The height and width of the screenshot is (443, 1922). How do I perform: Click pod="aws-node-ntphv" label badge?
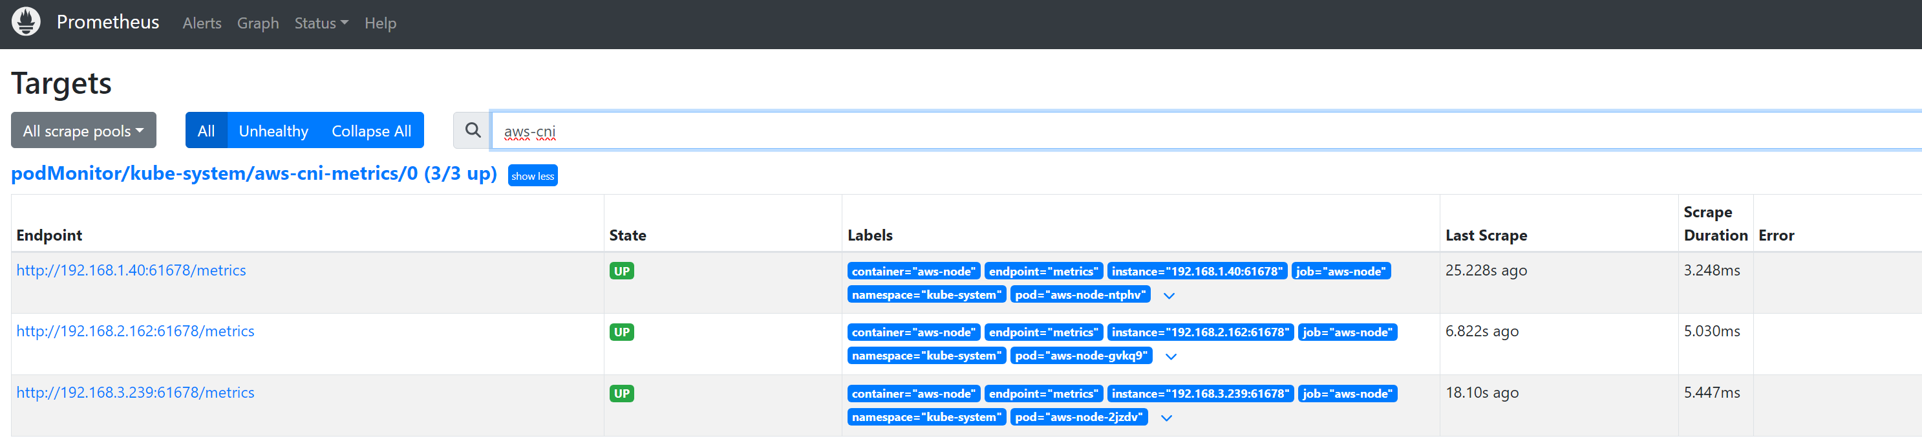pos(1080,295)
